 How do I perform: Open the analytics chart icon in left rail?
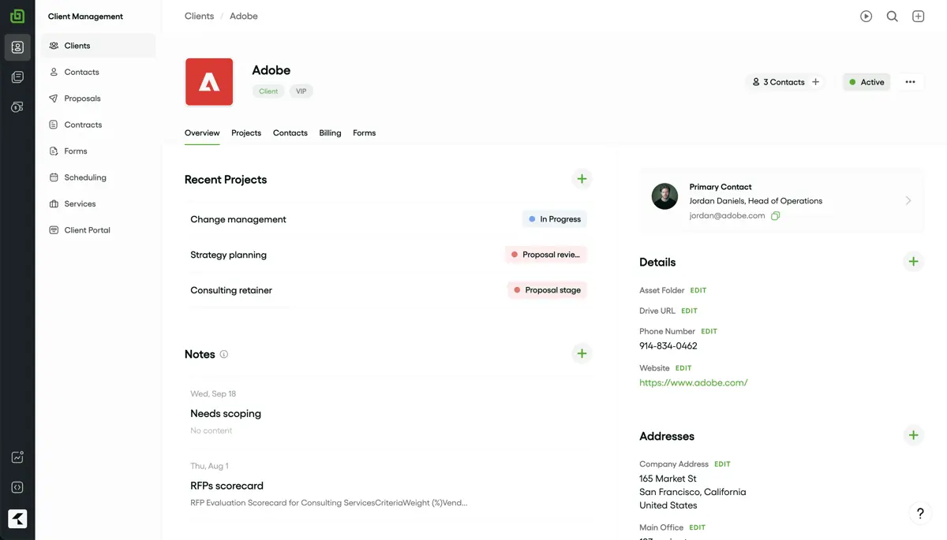(17, 457)
